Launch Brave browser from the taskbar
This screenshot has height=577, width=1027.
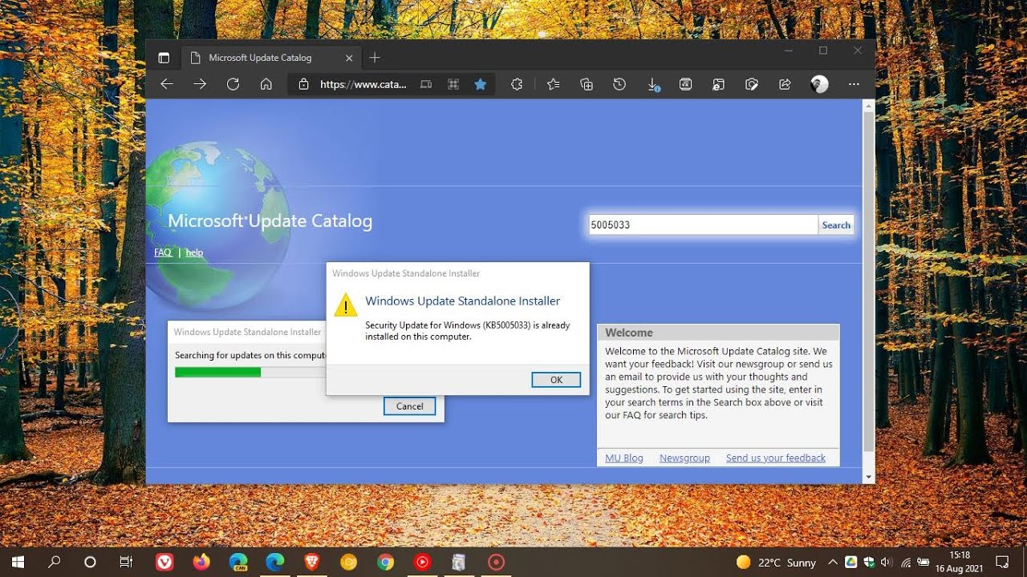(312, 562)
